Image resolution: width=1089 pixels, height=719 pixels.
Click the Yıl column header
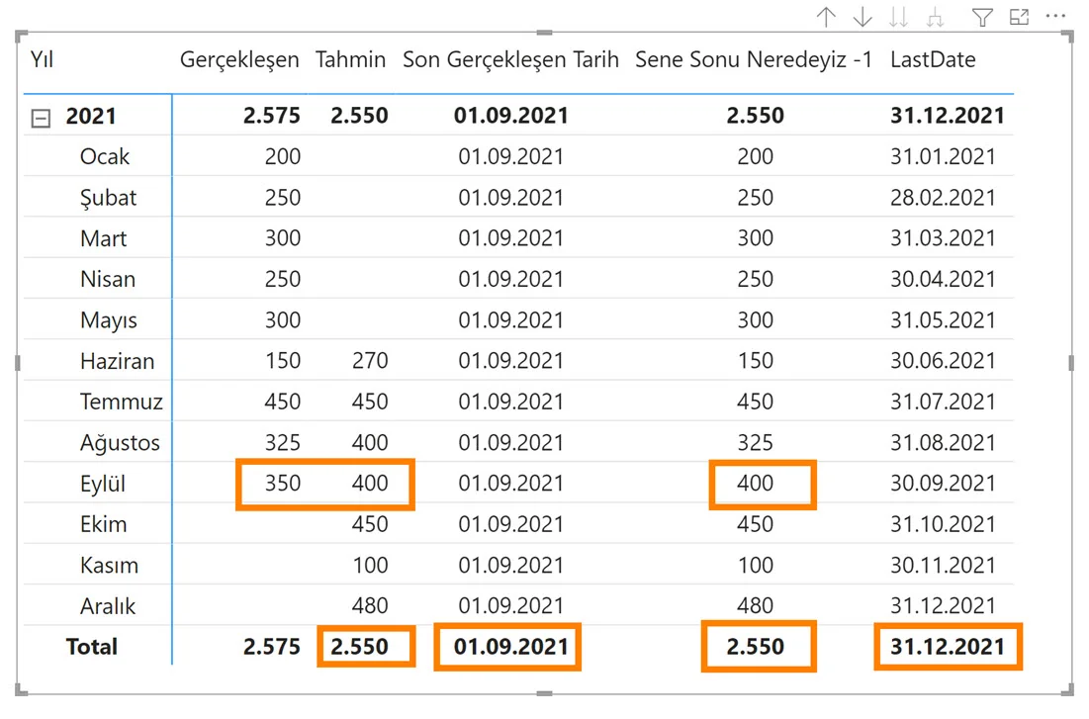point(43,59)
